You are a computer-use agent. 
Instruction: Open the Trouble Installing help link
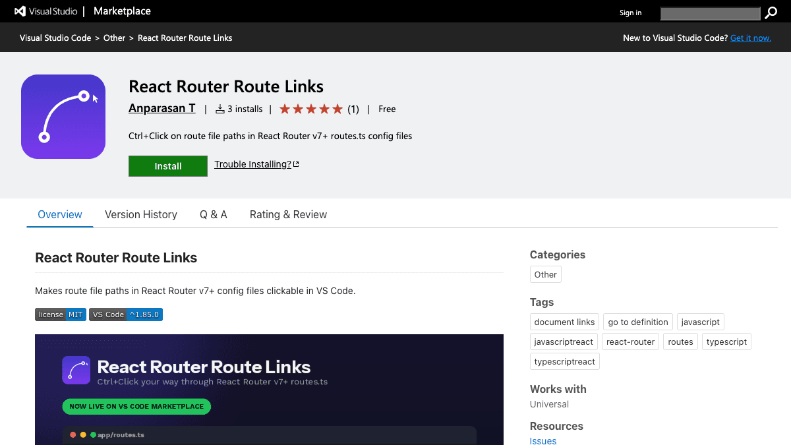tap(252, 164)
